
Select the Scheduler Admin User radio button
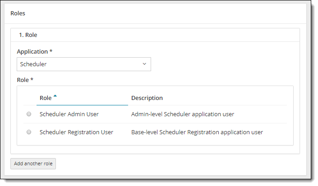pyautogui.click(x=29, y=114)
